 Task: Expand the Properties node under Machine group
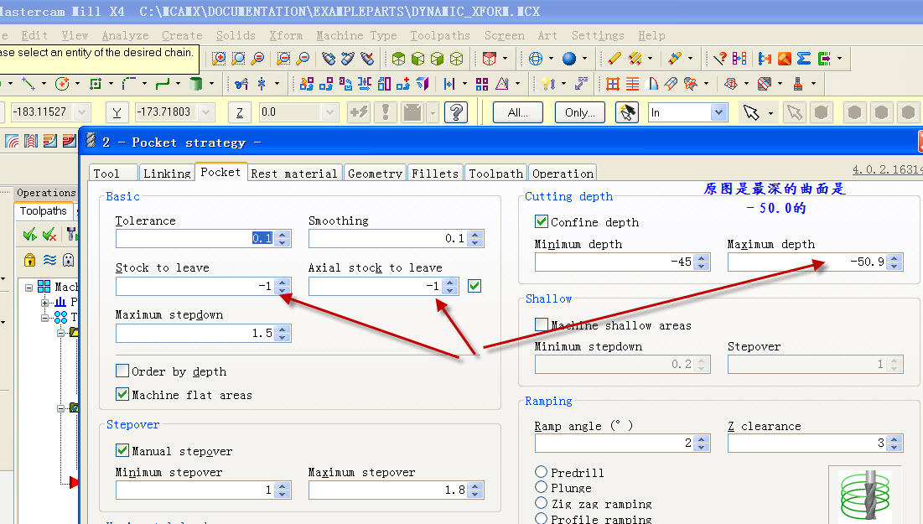(x=44, y=303)
